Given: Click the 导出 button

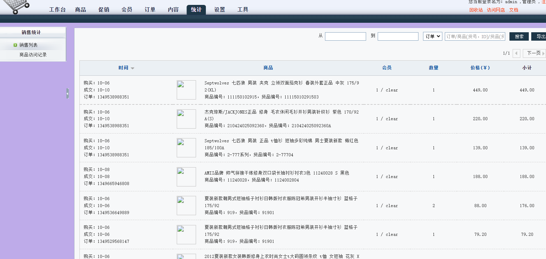Looking at the screenshot, I should [x=539, y=36].
